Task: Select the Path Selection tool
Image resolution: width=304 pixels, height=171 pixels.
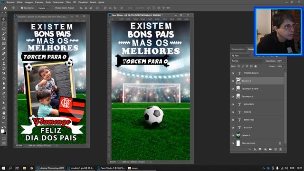Action: tap(4, 103)
